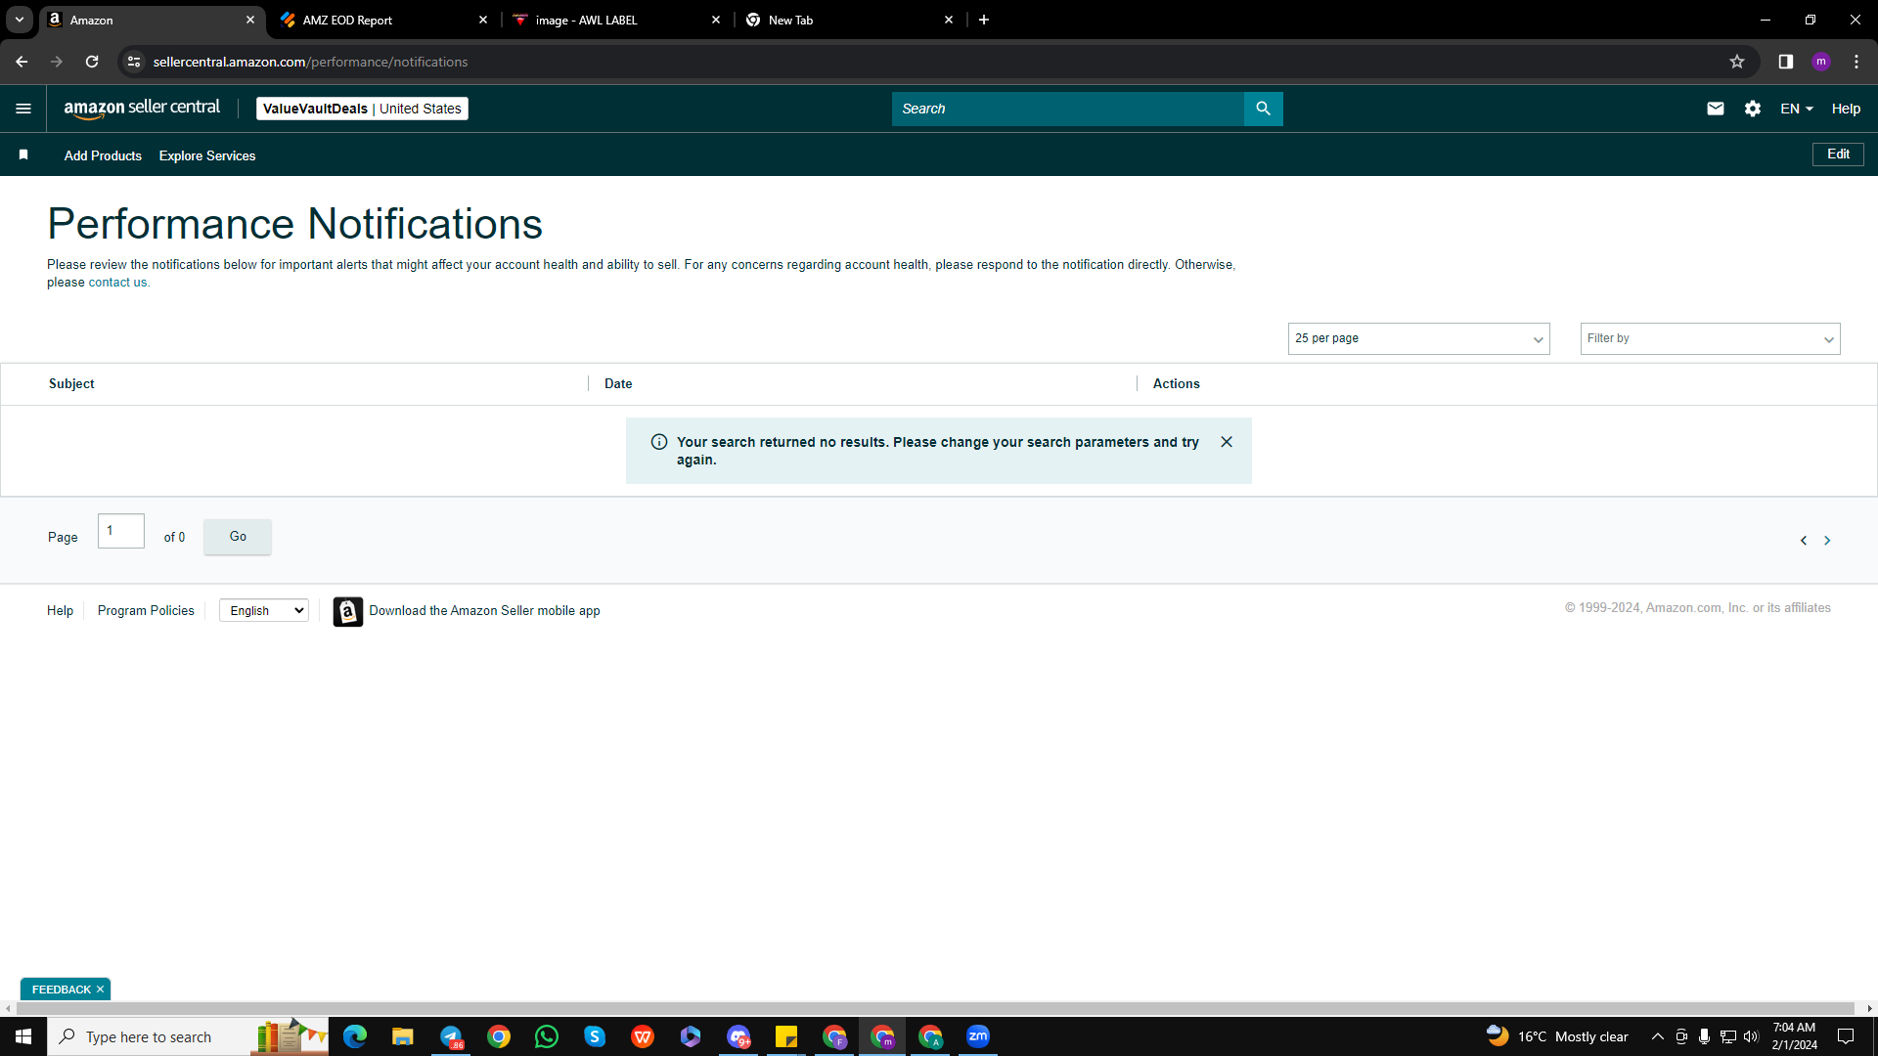The width and height of the screenshot is (1878, 1056).
Task: Open Skype from the taskbar
Action: [x=595, y=1036]
